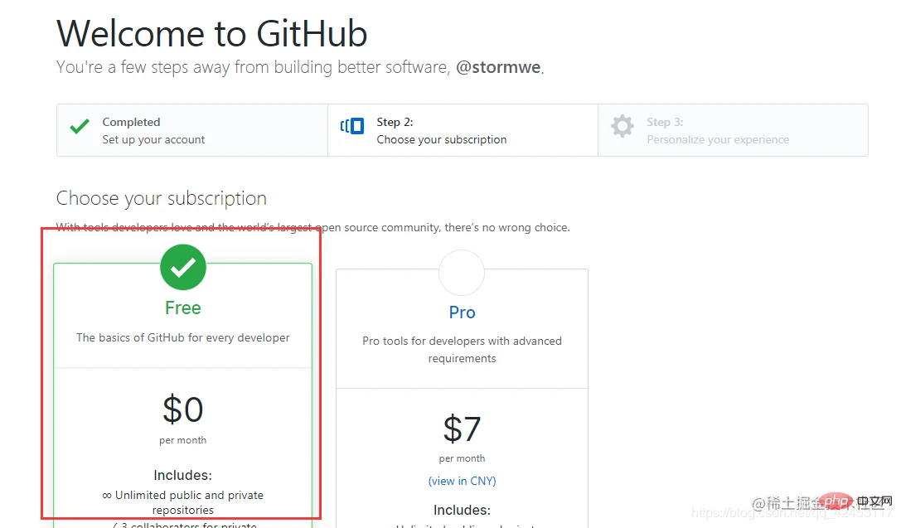
Task: Click 'Unlimited public and private repositories' text
Action: (x=189, y=501)
